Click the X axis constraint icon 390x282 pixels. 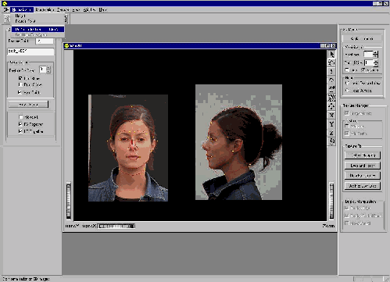[331, 115]
